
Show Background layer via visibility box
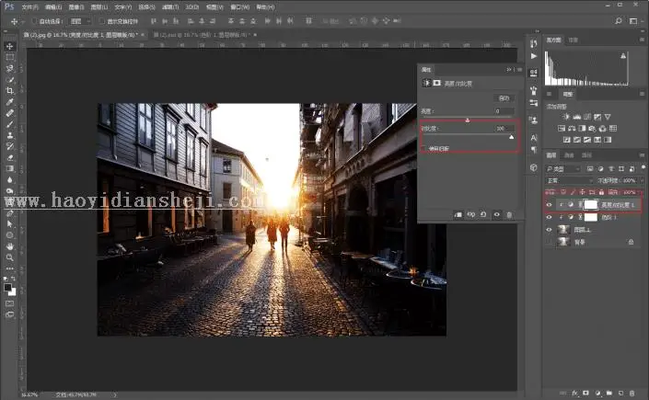click(x=550, y=242)
